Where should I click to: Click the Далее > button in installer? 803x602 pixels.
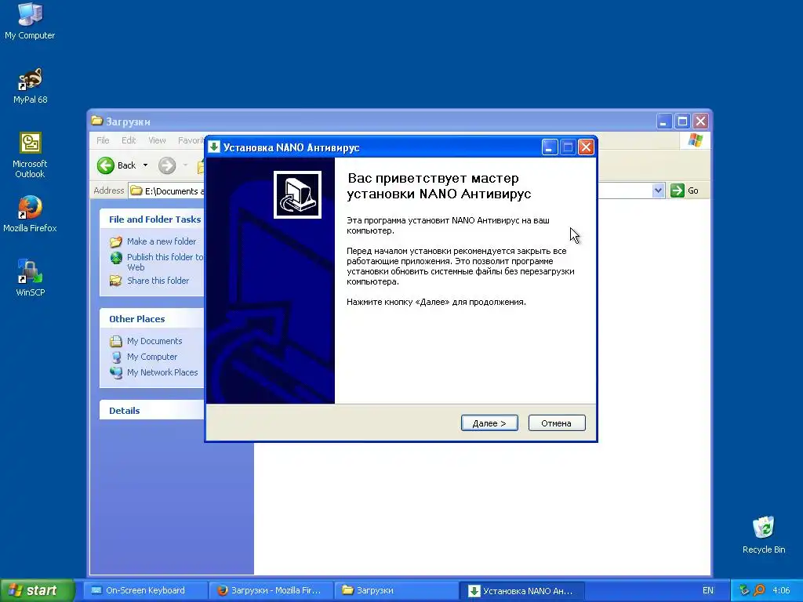click(x=489, y=422)
